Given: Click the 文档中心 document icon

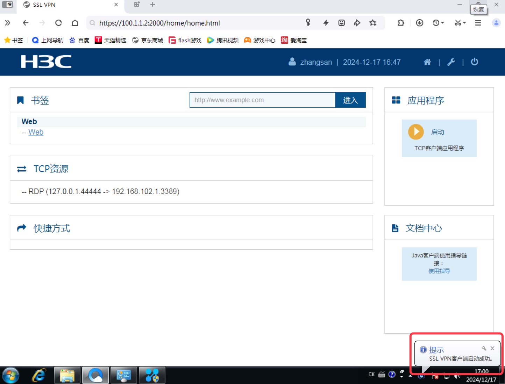Looking at the screenshot, I should tap(395, 228).
